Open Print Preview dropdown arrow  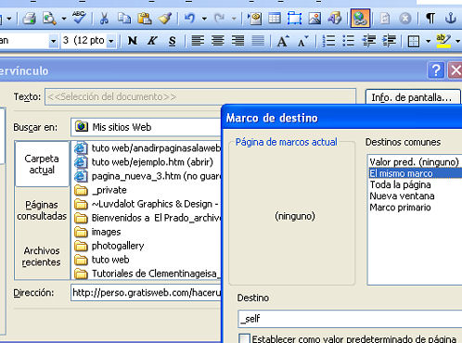[64, 19]
